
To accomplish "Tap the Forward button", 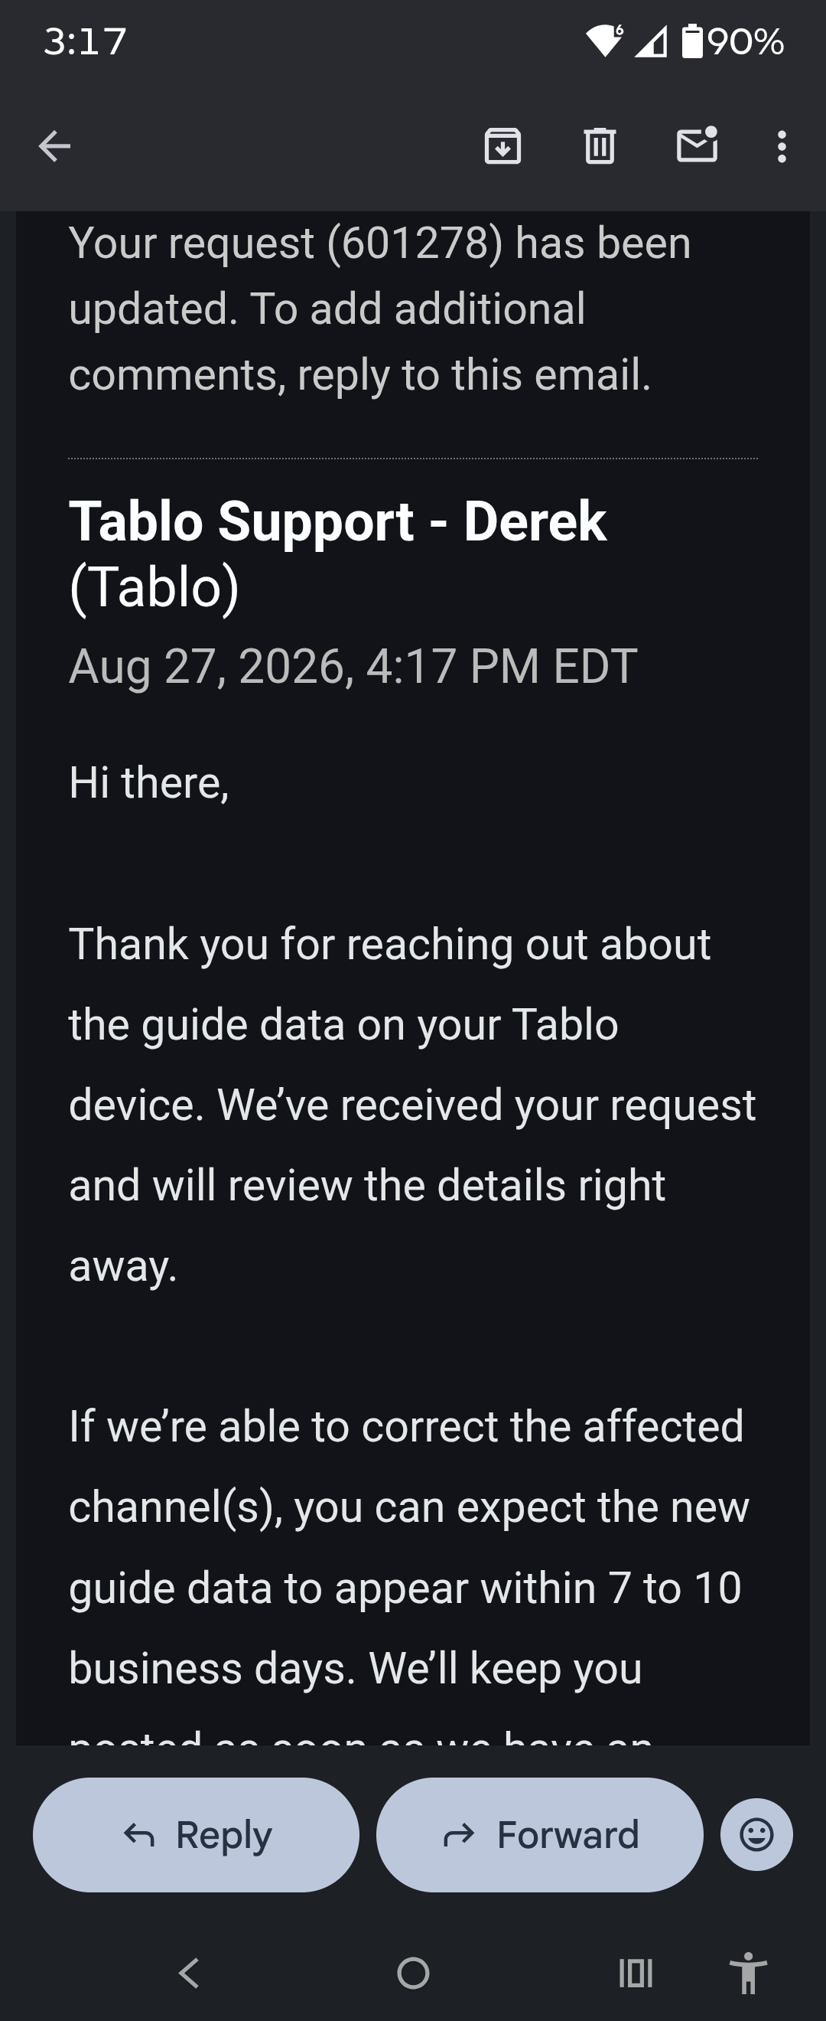I will pos(539,1835).
